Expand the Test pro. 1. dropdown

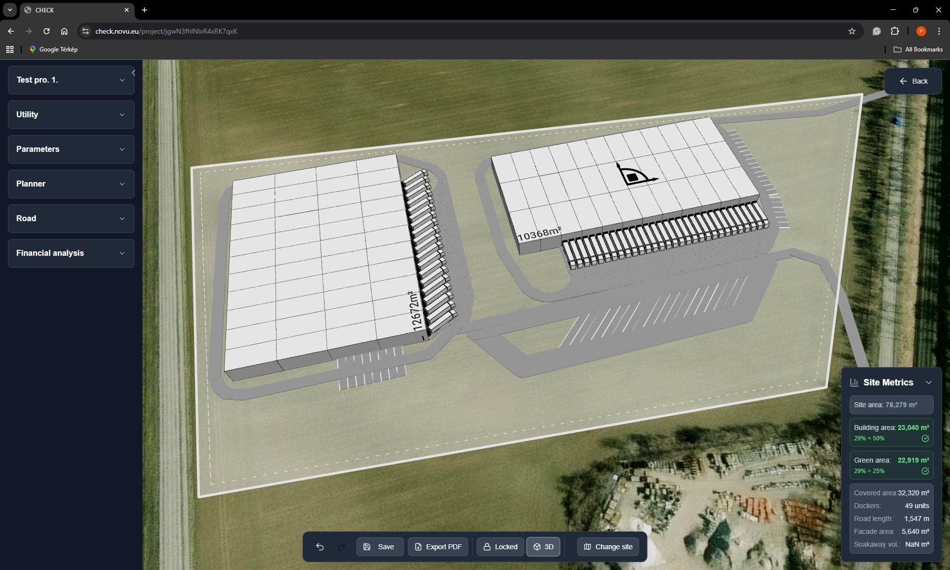coord(71,80)
